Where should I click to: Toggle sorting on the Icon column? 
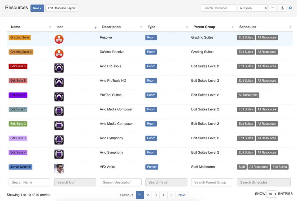coord(60,27)
